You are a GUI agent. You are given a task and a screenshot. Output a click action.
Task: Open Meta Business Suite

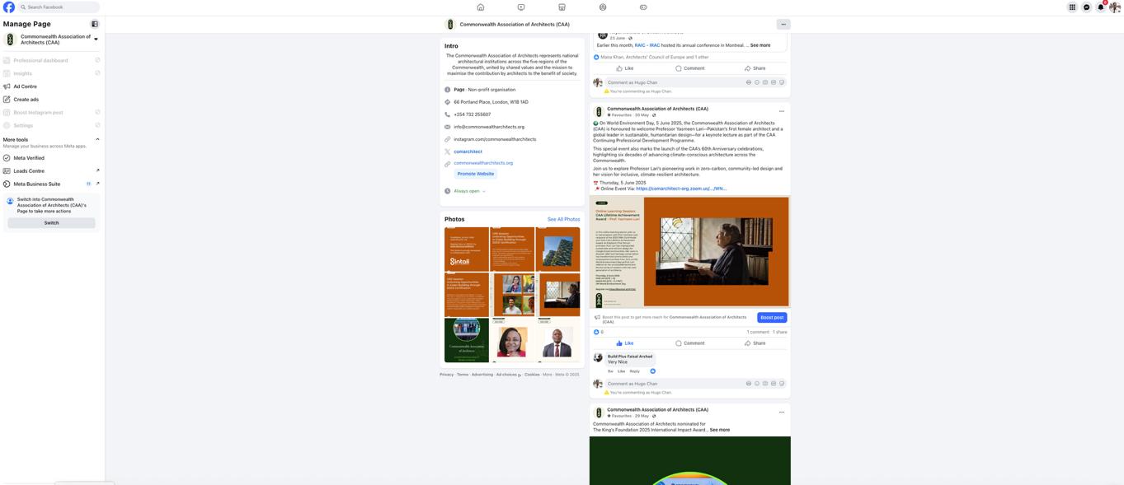pyautogui.click(x=51, y=184)
